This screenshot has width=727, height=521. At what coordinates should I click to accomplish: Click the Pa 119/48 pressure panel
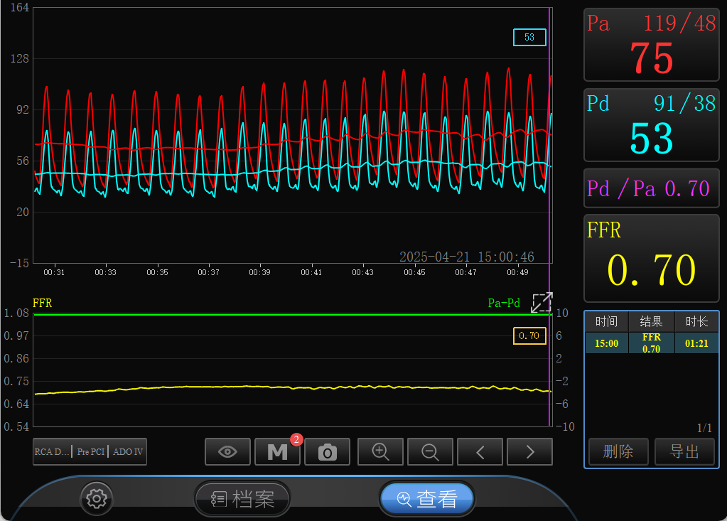pyautogui.click(x=652, y=45)
